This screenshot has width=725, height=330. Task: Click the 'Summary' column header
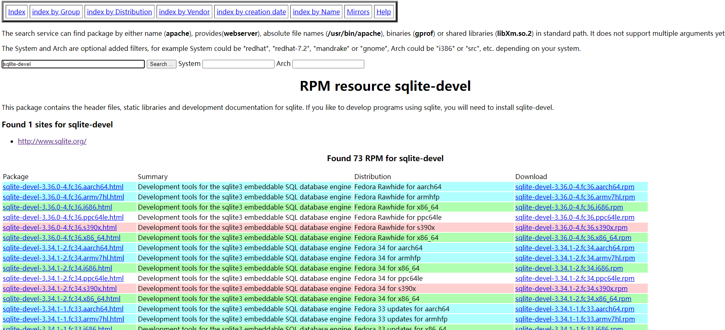point(152,177)
